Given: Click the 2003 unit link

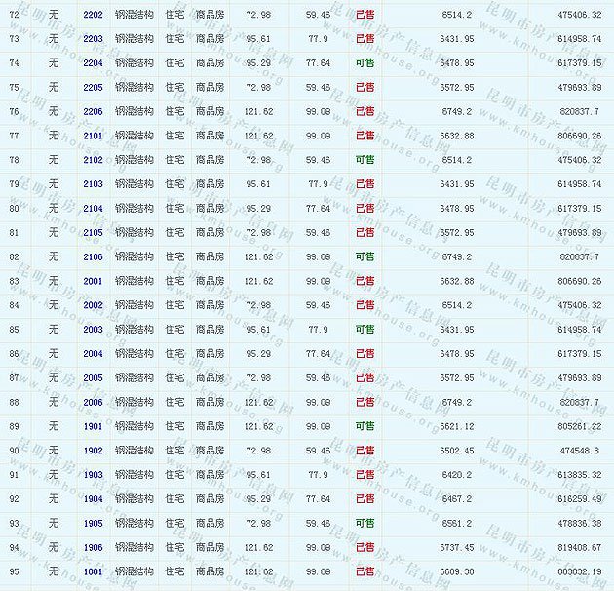Looking at the screenshot, I should 93,330.
